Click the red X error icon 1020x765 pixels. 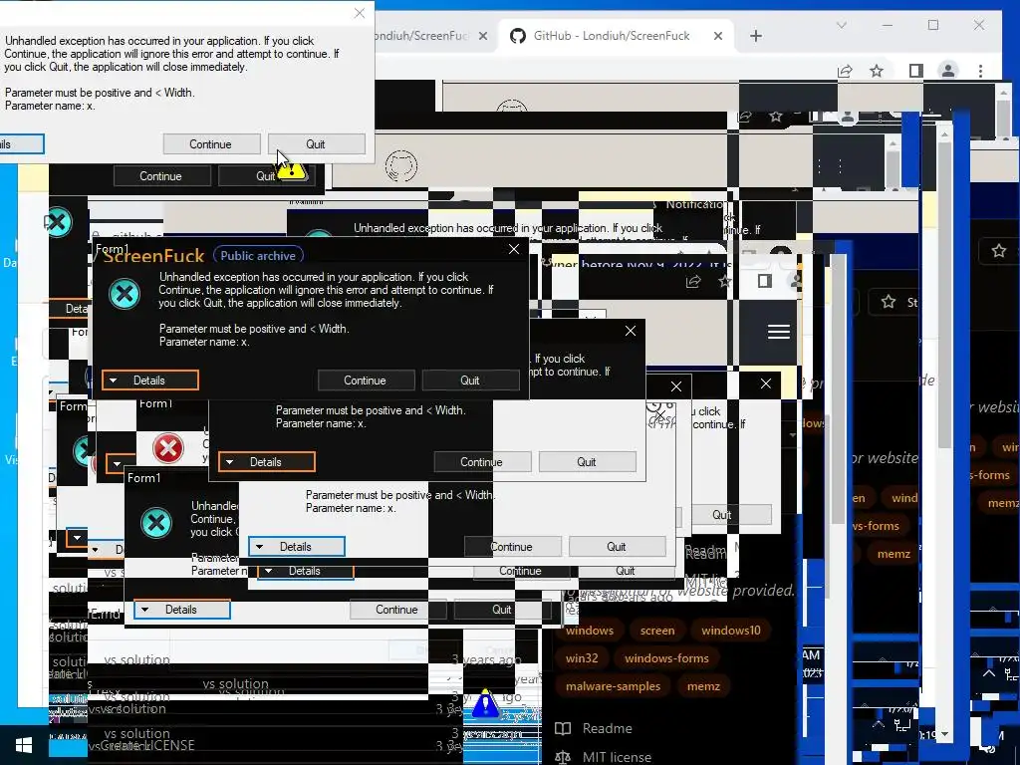pyautogui.click(x=167, y=448)
